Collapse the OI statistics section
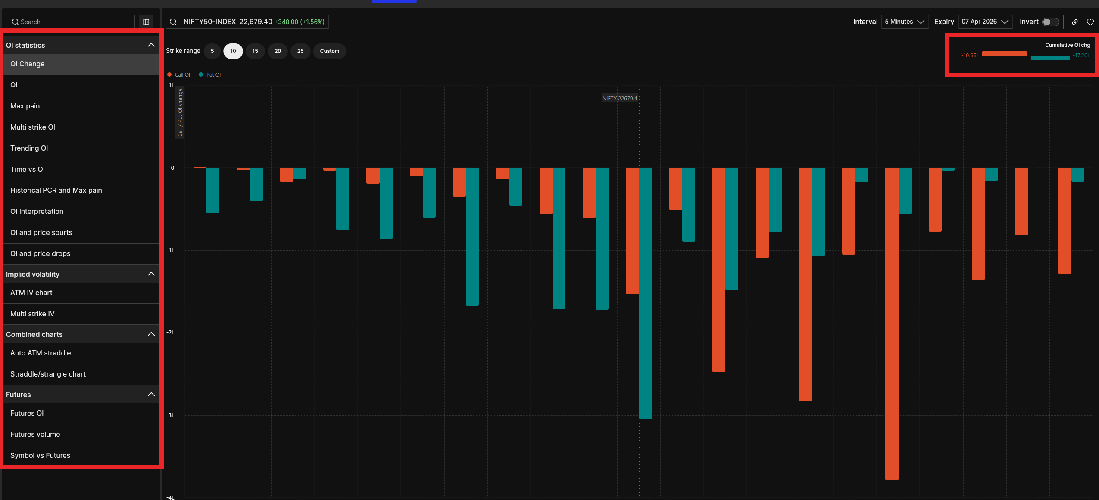 (151, 45)
